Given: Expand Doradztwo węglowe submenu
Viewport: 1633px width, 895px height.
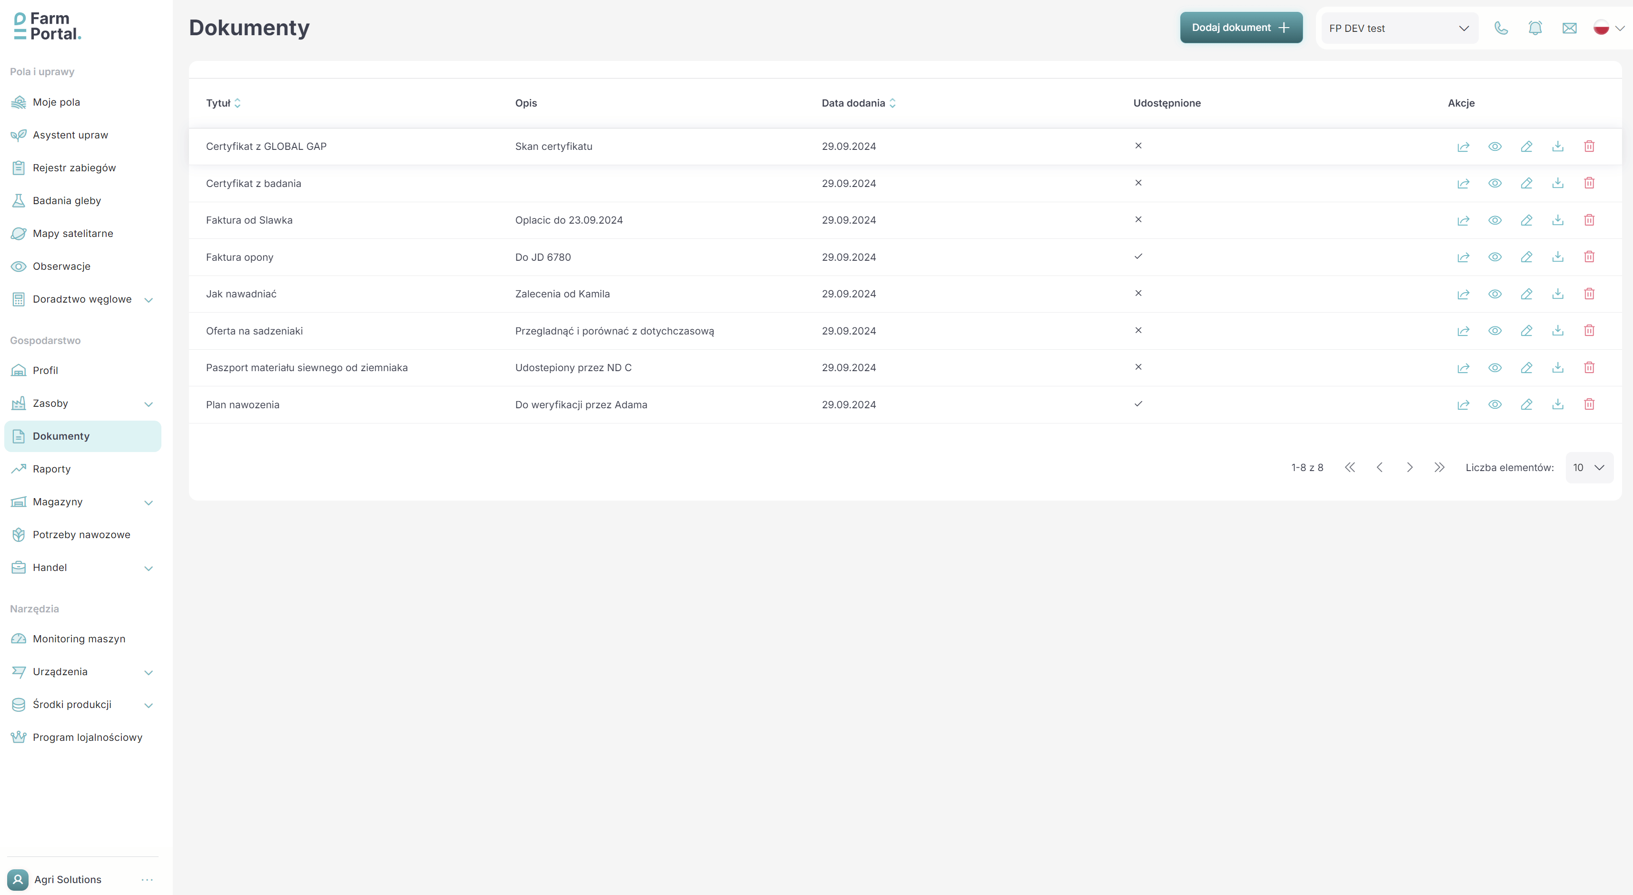Looking at the screenshot, I should pos(149,300).
